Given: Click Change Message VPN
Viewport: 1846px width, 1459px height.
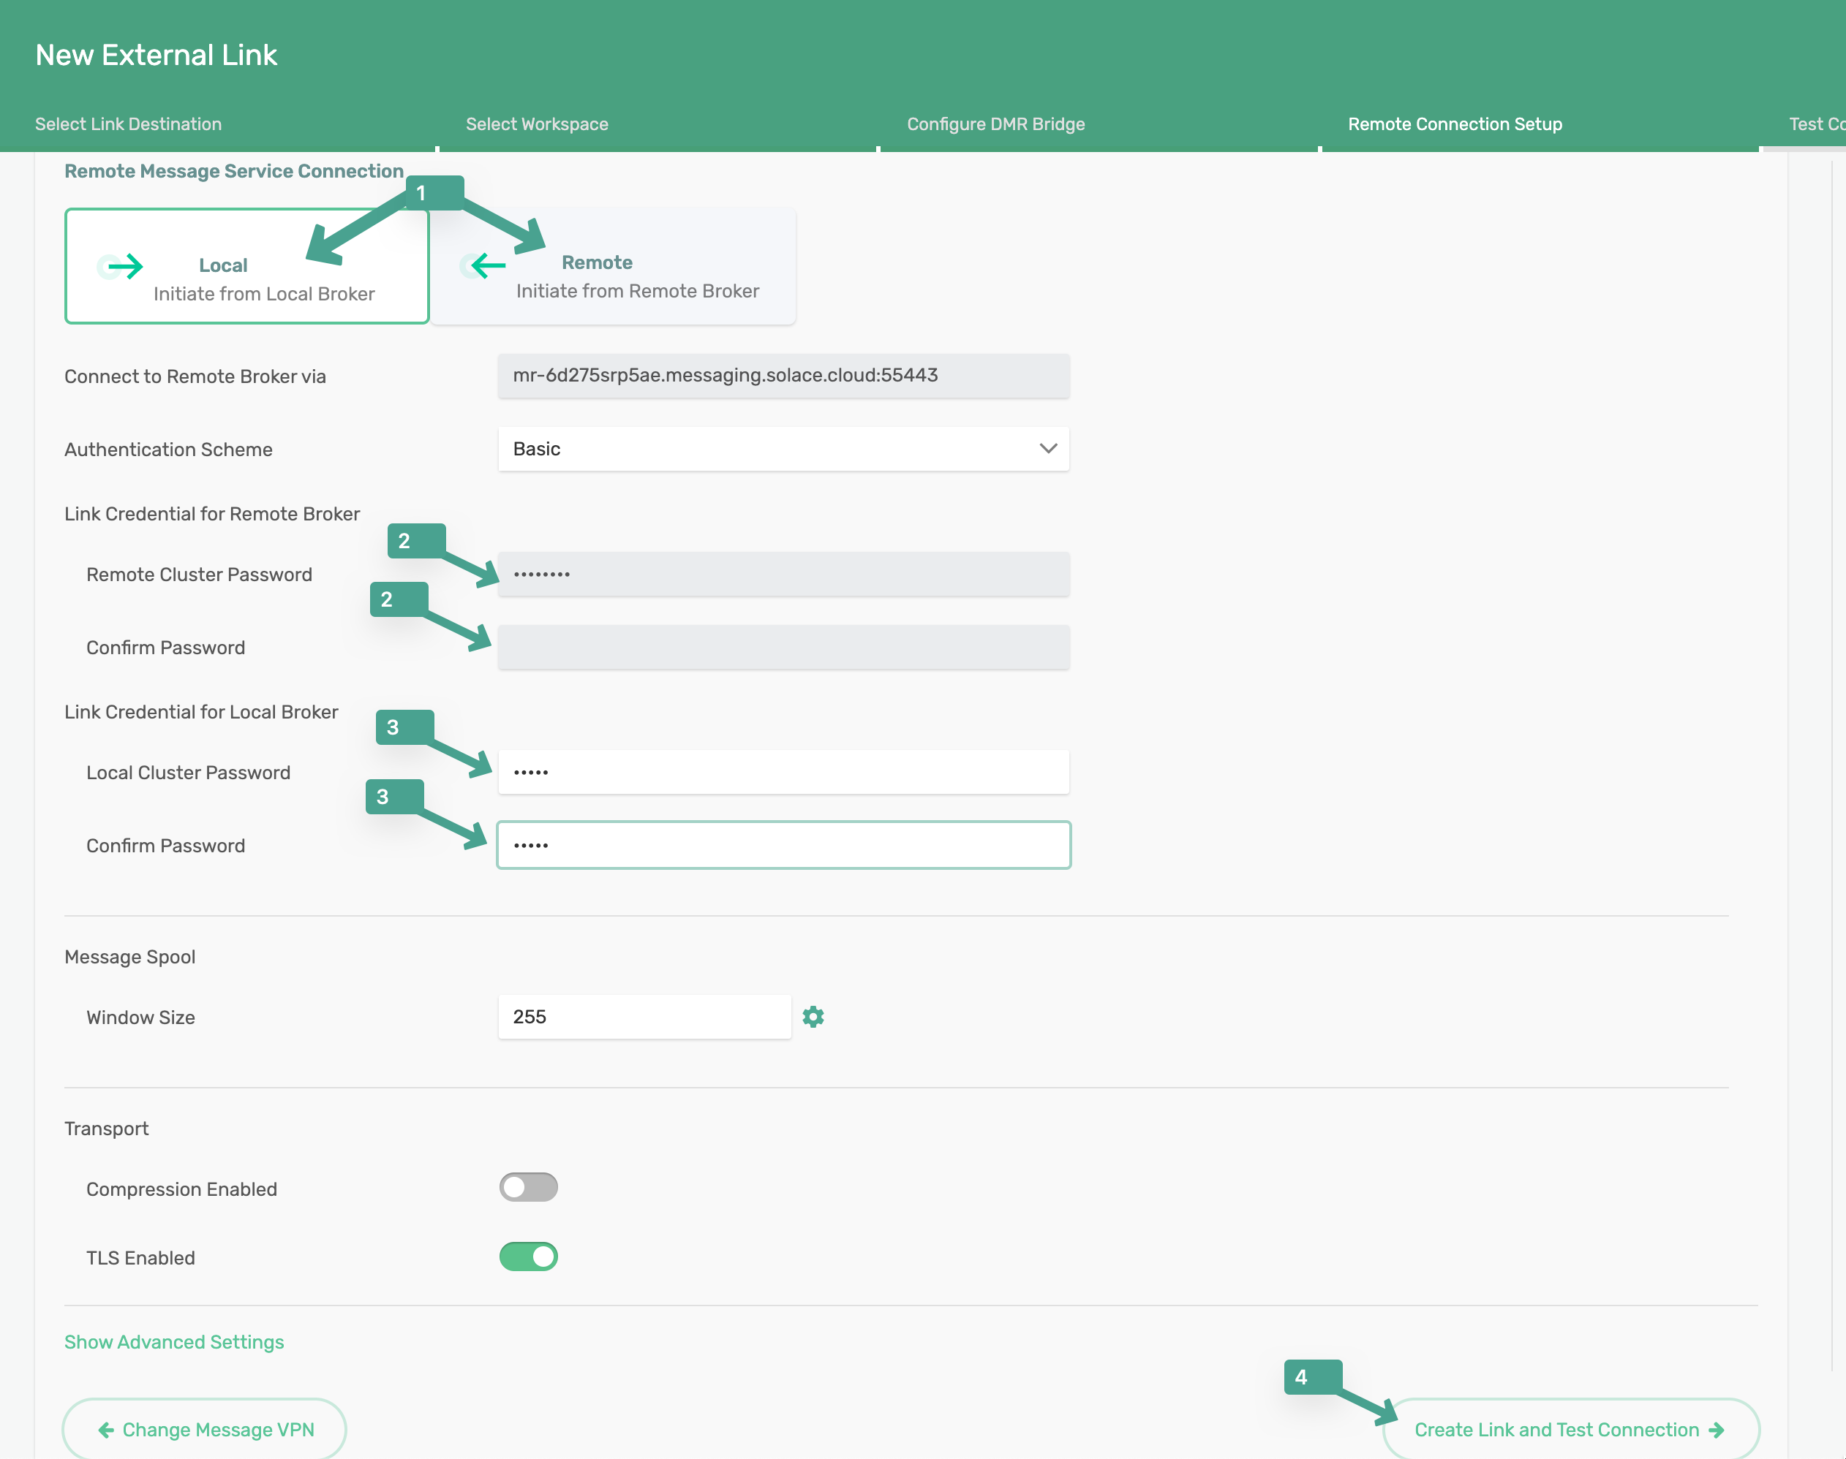Looking at the screenshot, I should click(203, 1428).
